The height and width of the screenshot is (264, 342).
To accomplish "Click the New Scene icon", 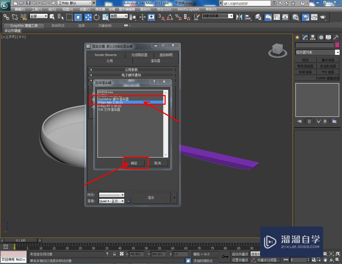I will 15,3.
